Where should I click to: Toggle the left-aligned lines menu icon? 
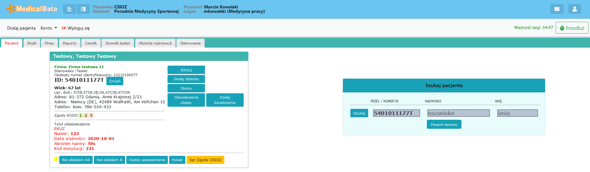point(70,9)
